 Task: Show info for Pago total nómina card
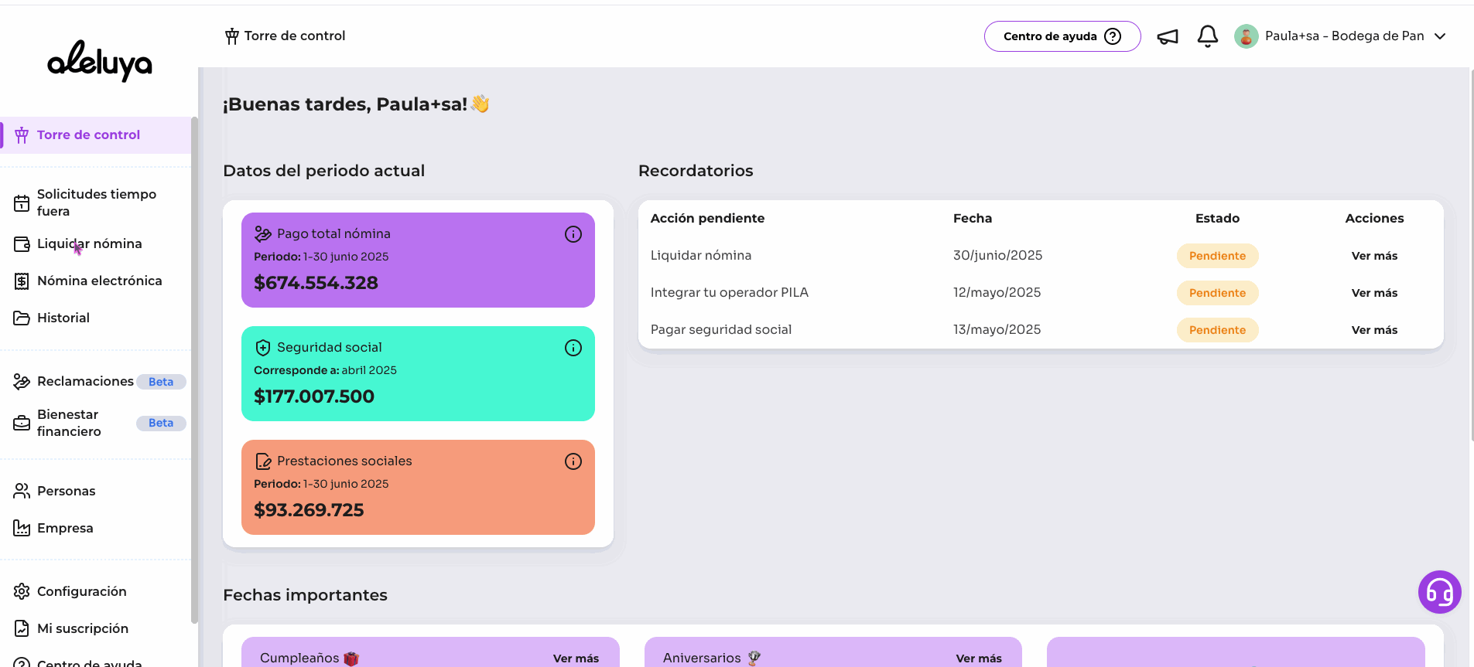(x=573, y=234)
